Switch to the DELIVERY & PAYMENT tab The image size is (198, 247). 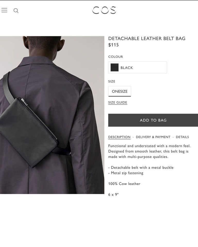tap(153, 137)
